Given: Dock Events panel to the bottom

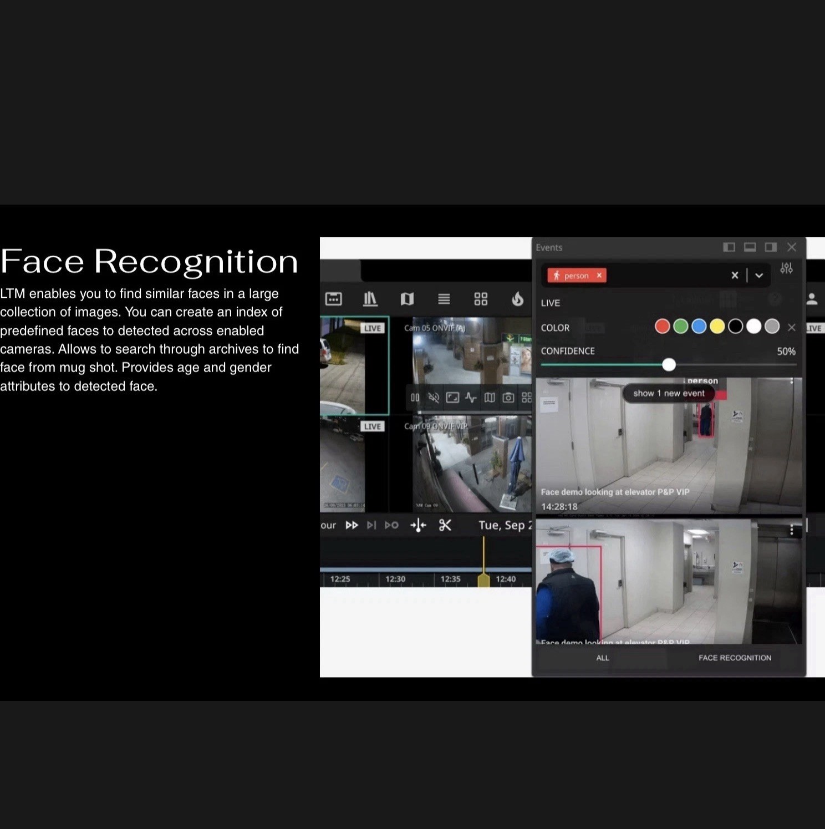Looking at the screenshot, I should tap(750, 247).
